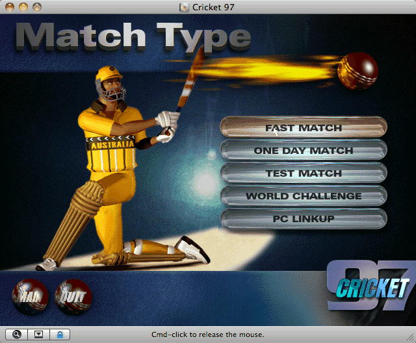Click the window resize grip corner
Screen dimensions: 416x343
(410, 337)
